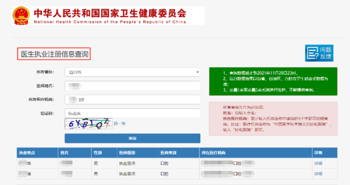350x185 pixels.
Task: Click the province dropdown chevron arrow
Action: (x=197, y=72)
